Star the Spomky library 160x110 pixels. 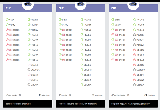[70, 95]
